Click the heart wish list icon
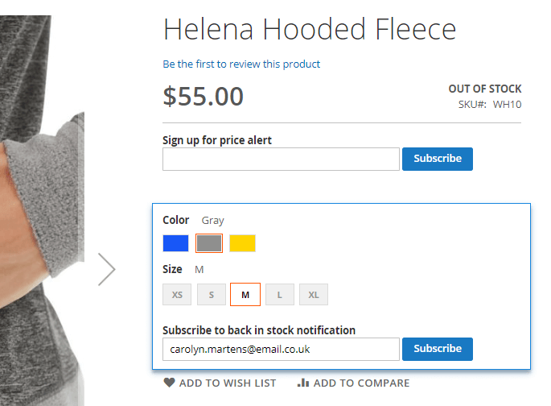The image size is (551, 406). (x=169, y=383)
